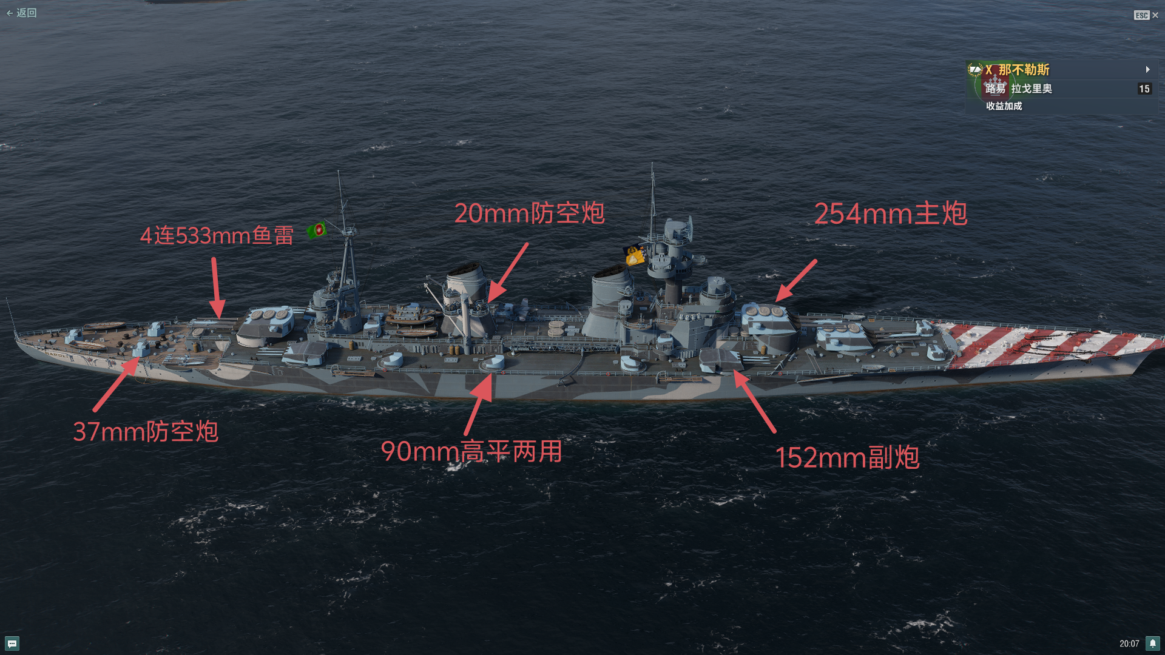Click the 37mm防空炮 annotation label
The width and height of the screenshot is (1165, 655).
point(146,431)
